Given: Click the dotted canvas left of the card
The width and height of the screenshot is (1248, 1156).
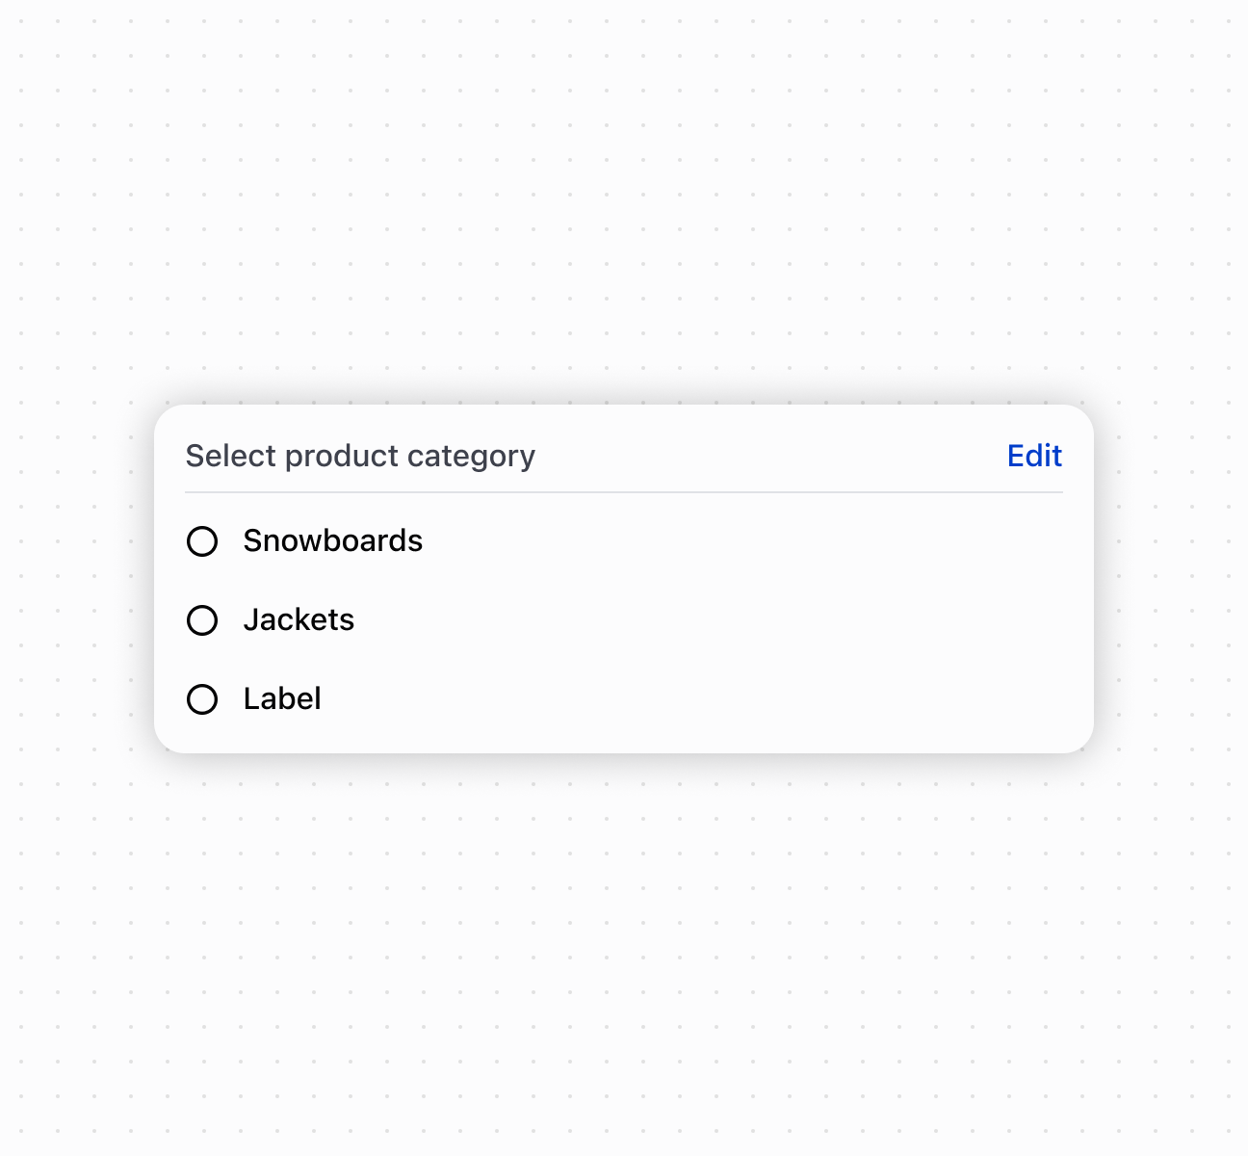Looking at the screenshot, I should [77, 578].
